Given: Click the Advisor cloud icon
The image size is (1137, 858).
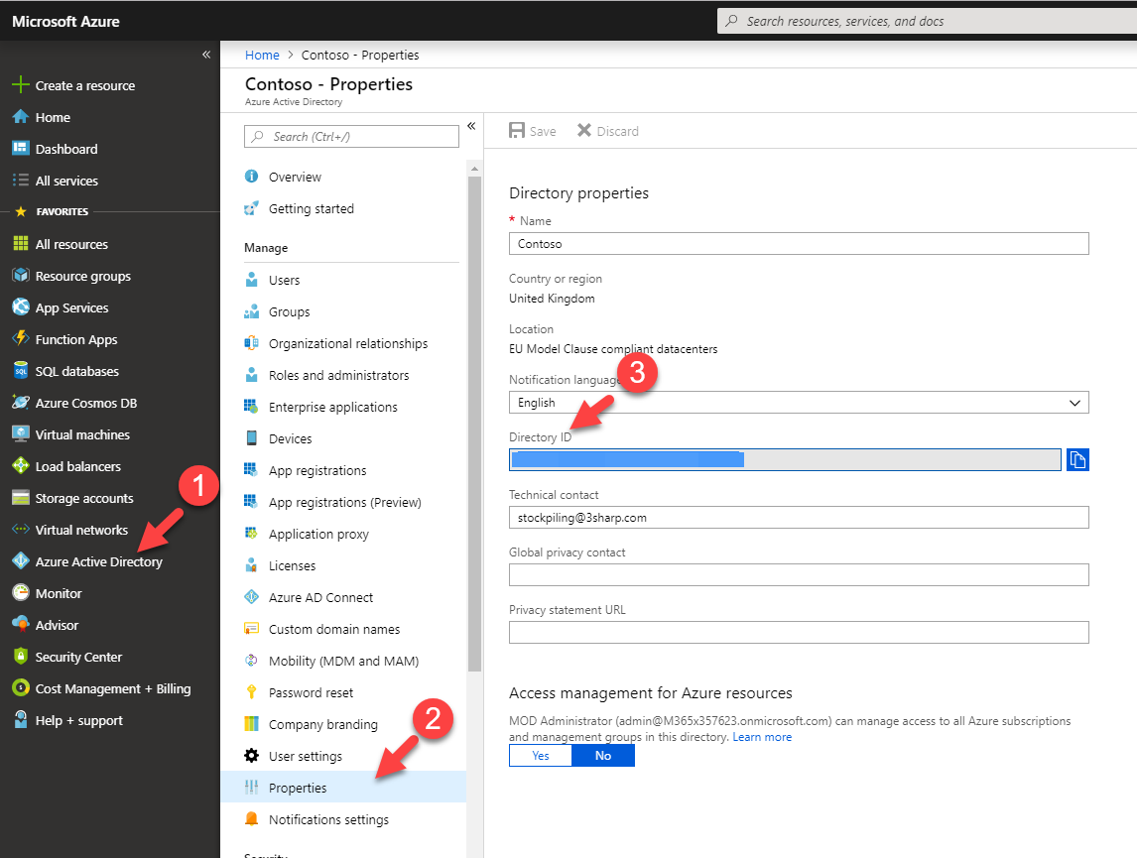Looking at the screenshot, I should pyautogui.click(x=20, y=625).
